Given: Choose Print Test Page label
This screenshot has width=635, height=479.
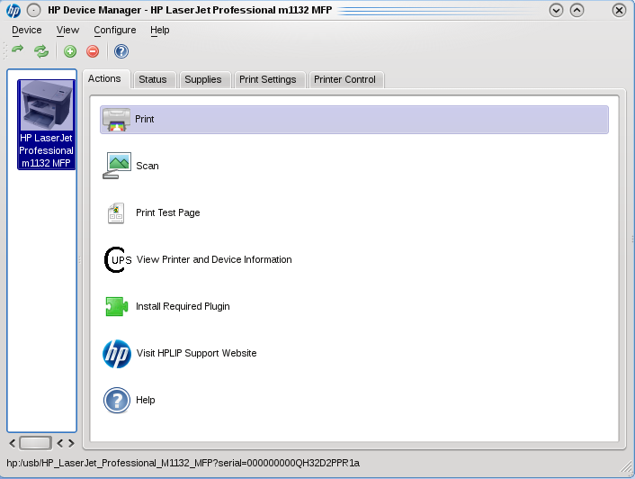Looking at the screenshot, I should pos(168,212).
